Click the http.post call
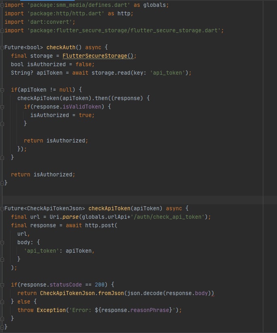 (100, 225)
